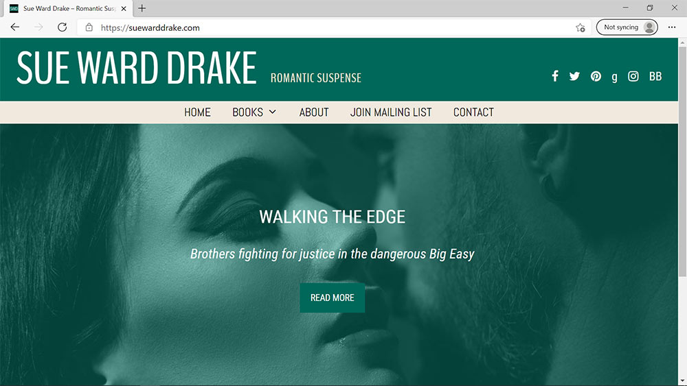The width and height of the screenshot is (687, 386).
Task: View site info lock icon
Action: 89,27
